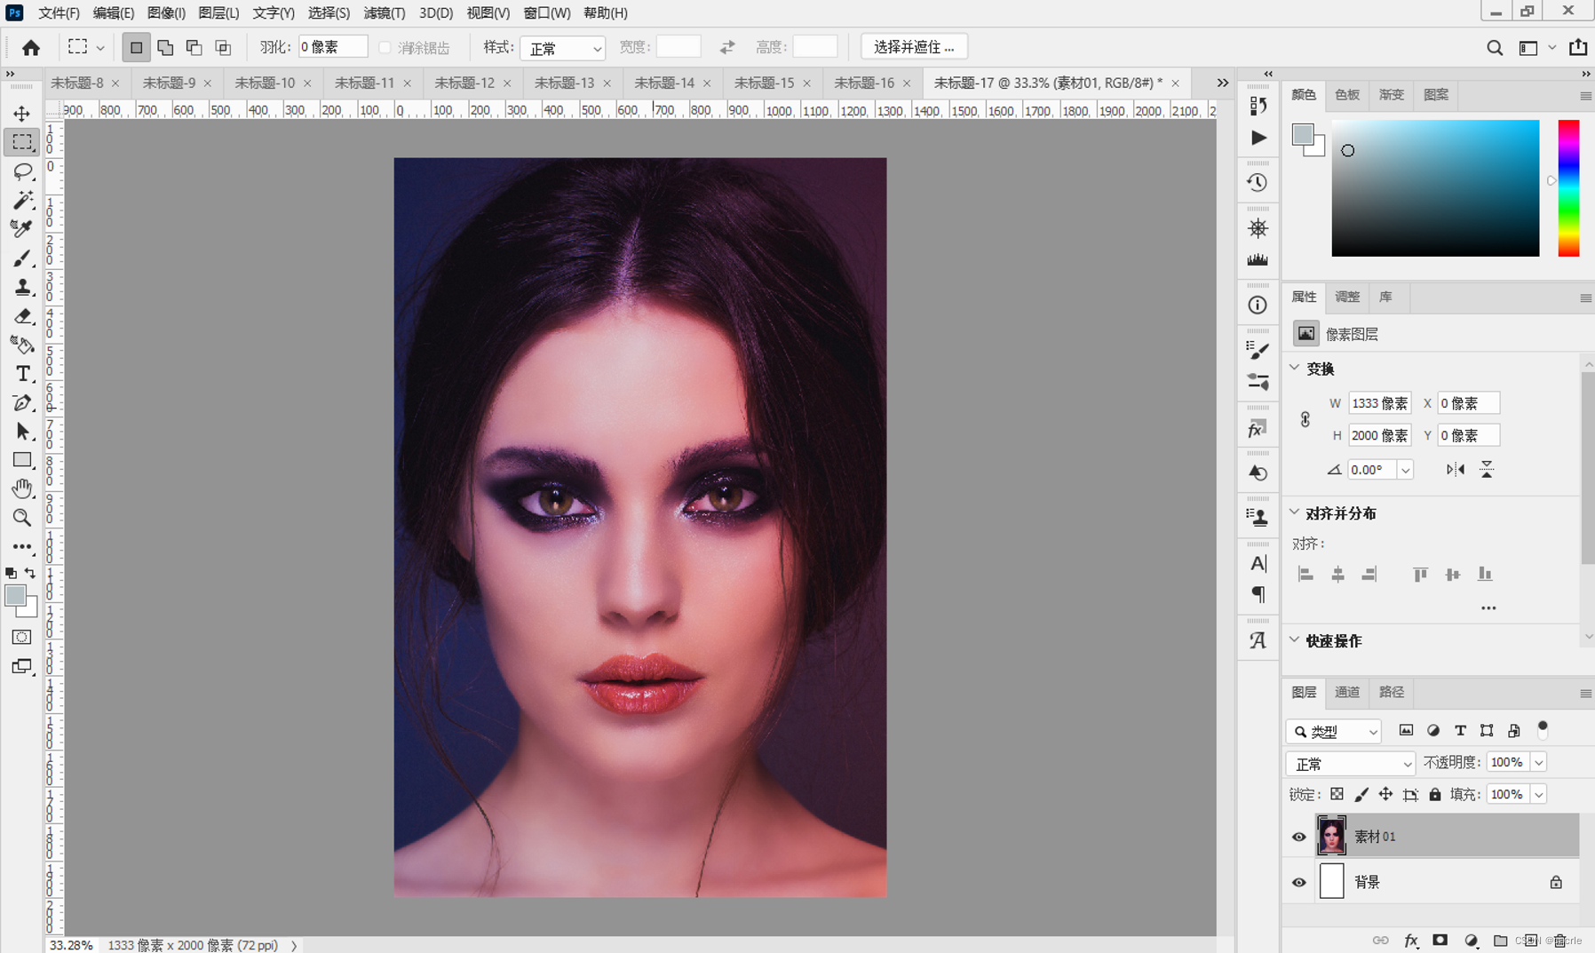
Task: Open the opacity 100% dropdown arrow
Action: pos(1538,762)
